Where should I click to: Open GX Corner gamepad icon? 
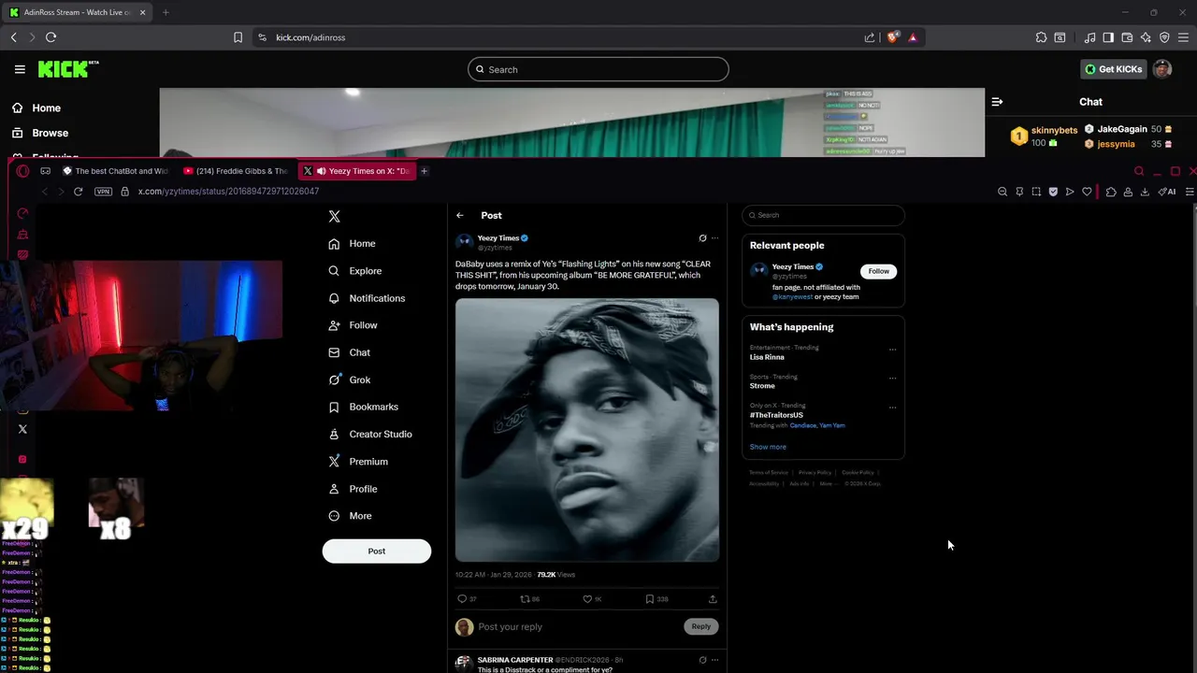45,171
